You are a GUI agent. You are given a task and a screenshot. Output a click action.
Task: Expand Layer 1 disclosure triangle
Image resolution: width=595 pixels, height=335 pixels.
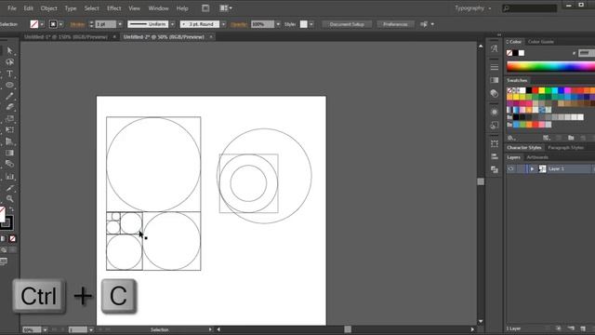[x=532, y=168]
